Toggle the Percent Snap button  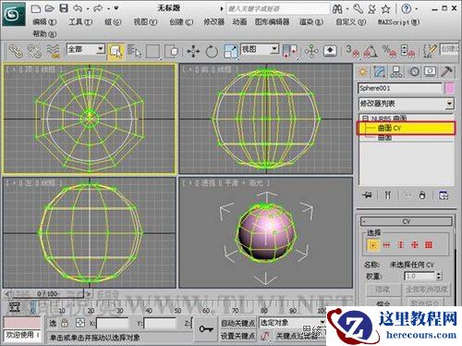389,51
